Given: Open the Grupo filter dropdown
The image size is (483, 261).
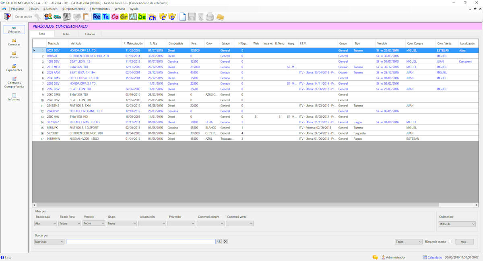Looking at the screenshot, I should (122, 224).
